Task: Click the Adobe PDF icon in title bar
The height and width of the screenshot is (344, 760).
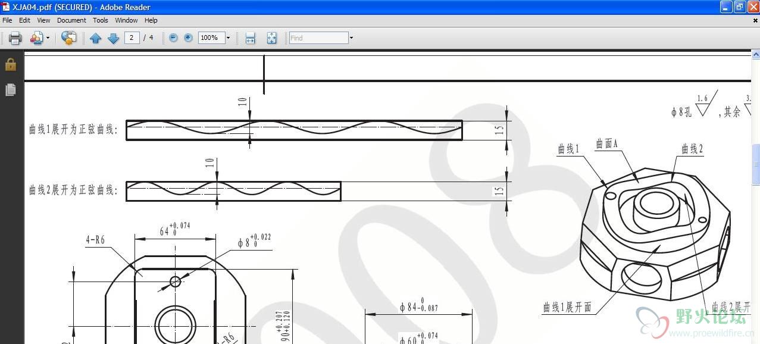Action: point(6,7)
